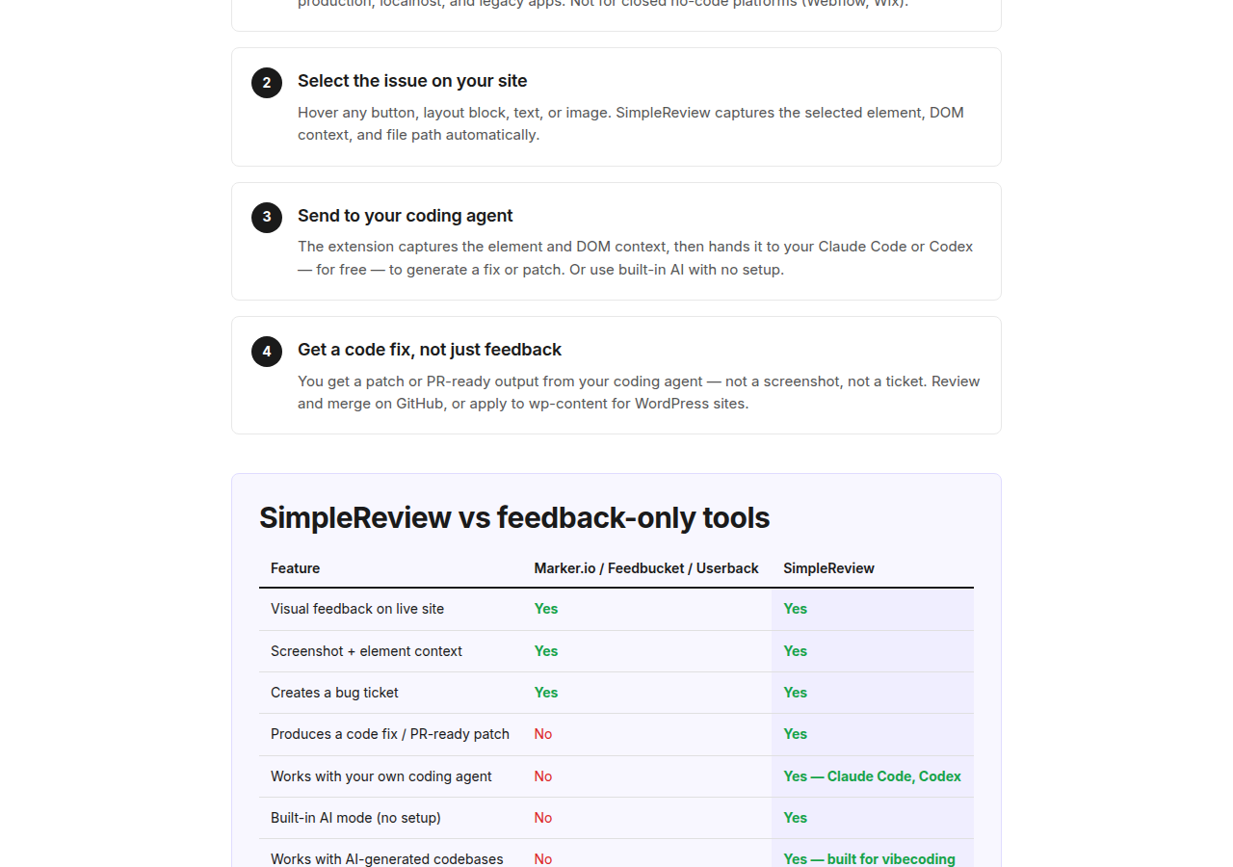The height and width of the screenshot is (867, 1233).
Task: Click the red "No" in the Built-in AI mode row
Action: click(543, 818)
